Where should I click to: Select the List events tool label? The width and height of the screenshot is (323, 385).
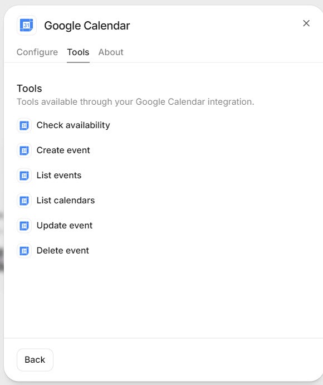59,176
